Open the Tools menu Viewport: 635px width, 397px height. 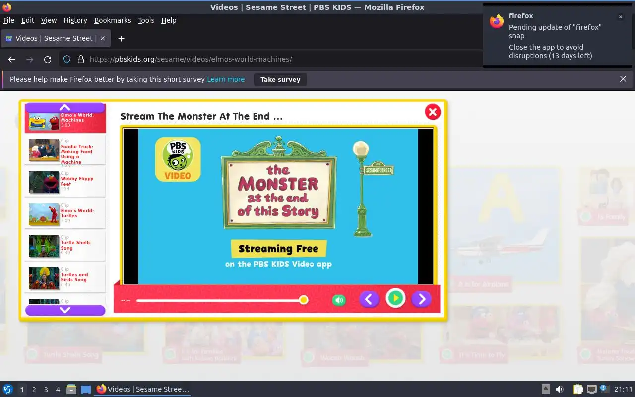[146, 20]
